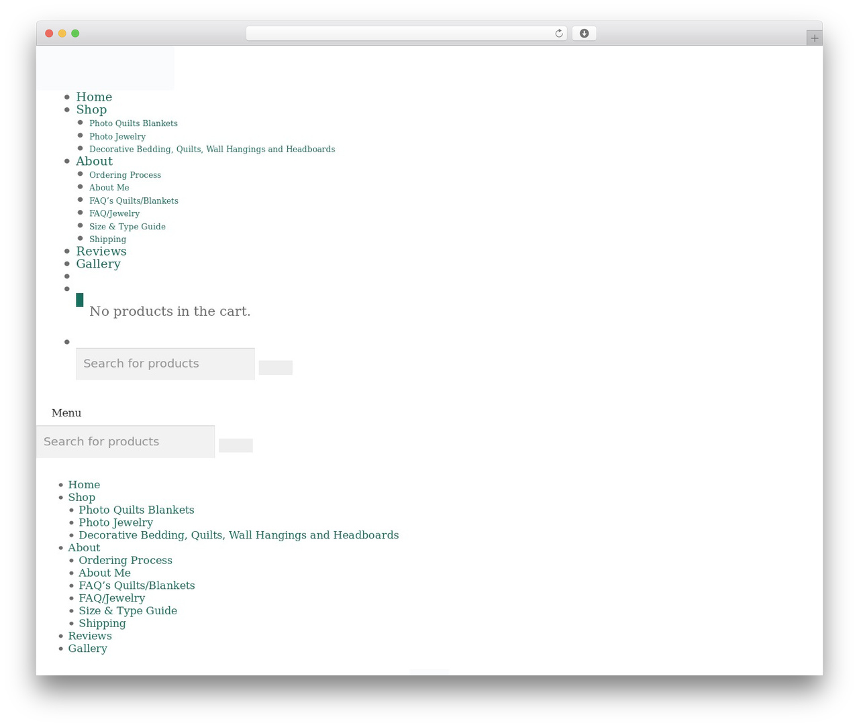This screenshot has width=859, height=727.
Task: Open the lower Shipping link
Action: pyautogui.click(x=102, y=624)
